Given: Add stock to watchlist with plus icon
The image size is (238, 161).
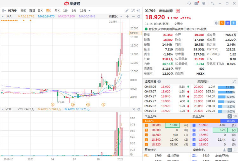Looking at the screenshot, I should point(234,23).
